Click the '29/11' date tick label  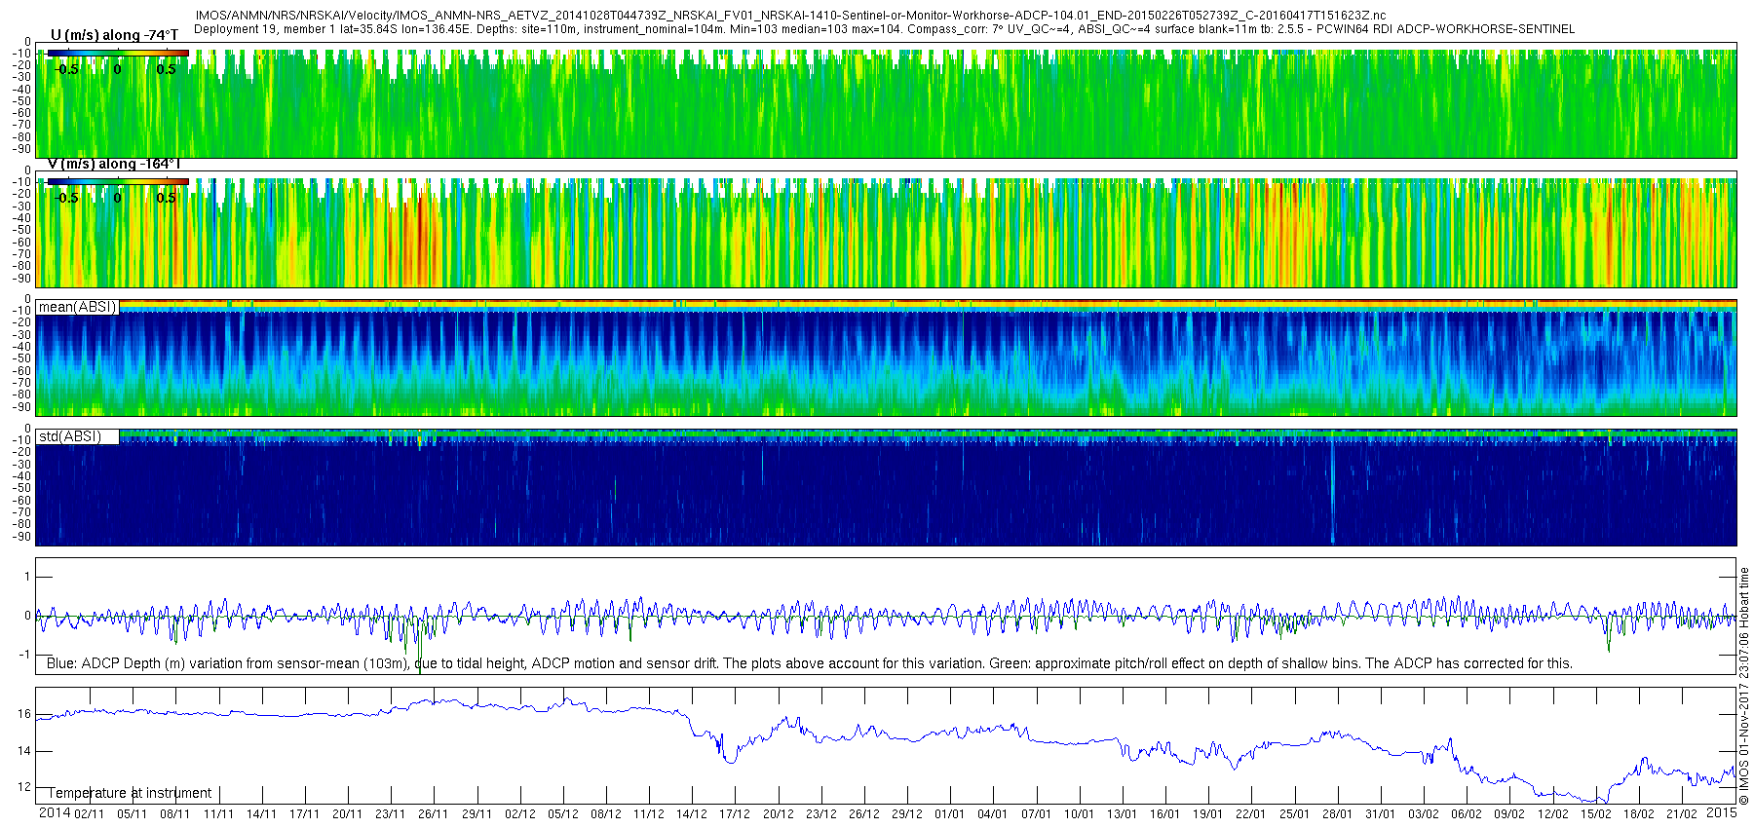(x=477, y=814)
